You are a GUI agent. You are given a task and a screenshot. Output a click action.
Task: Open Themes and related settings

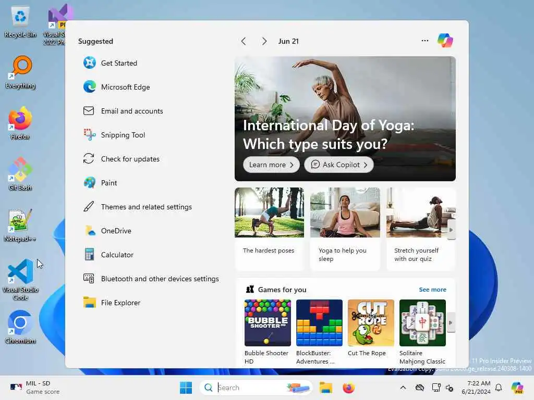(x=138, y=207)
